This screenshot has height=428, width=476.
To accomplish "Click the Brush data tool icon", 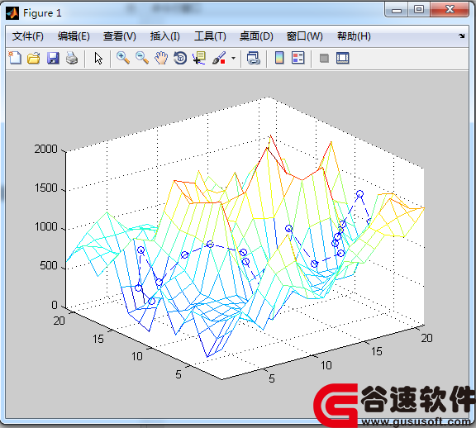I will (x=219, y=58).
